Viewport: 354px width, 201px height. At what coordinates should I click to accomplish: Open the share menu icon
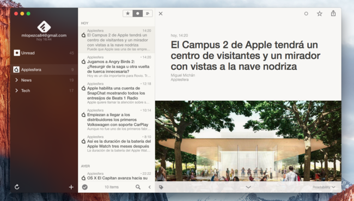[333, 13]
